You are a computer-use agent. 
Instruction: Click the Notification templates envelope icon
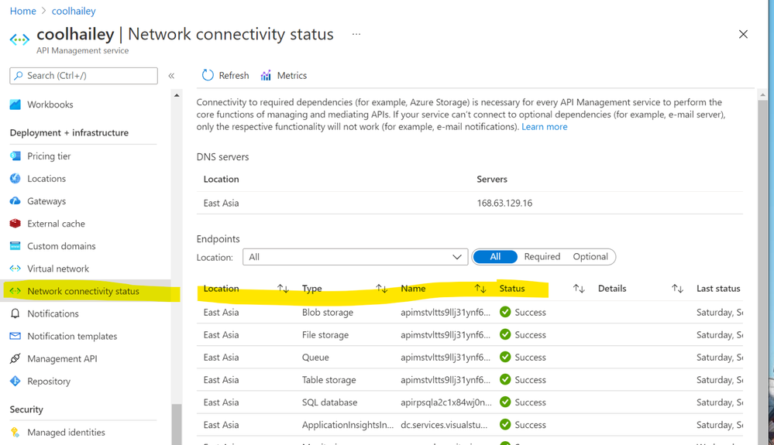coord(15,336)
